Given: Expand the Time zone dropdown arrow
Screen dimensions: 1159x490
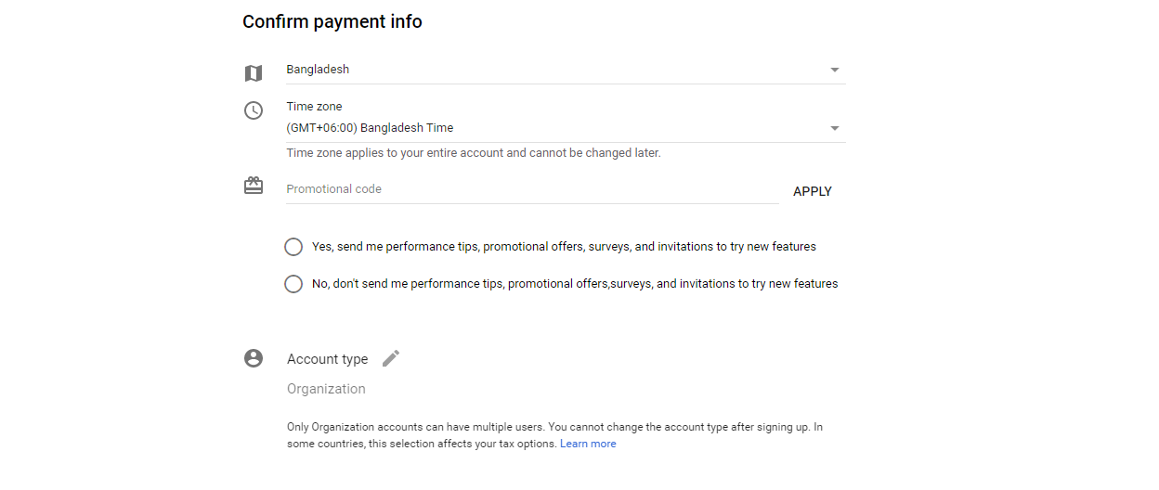Looking at the screenshot, I should pyautogui.click(x=834, y=129).
